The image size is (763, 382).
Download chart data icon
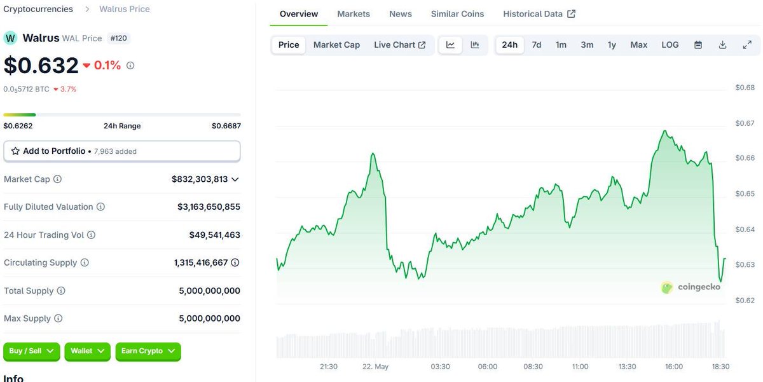pos(722,44)
